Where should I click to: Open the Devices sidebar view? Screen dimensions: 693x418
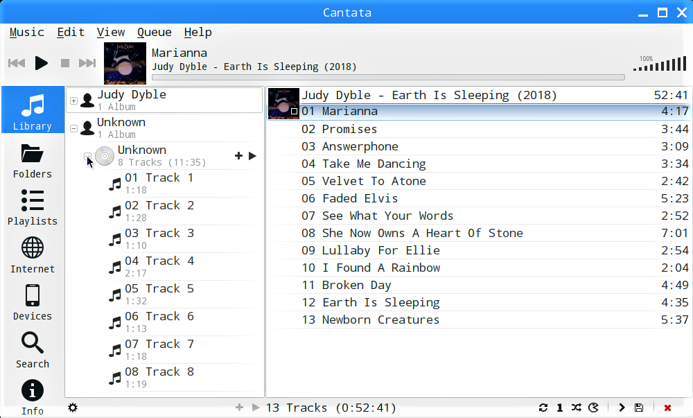[33, 302]
